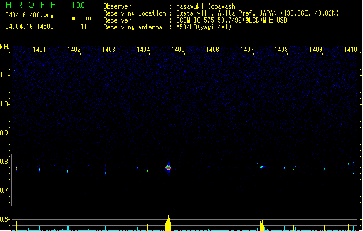
Task: Click the meteor count value 11
Action: [x=84, y=27]
